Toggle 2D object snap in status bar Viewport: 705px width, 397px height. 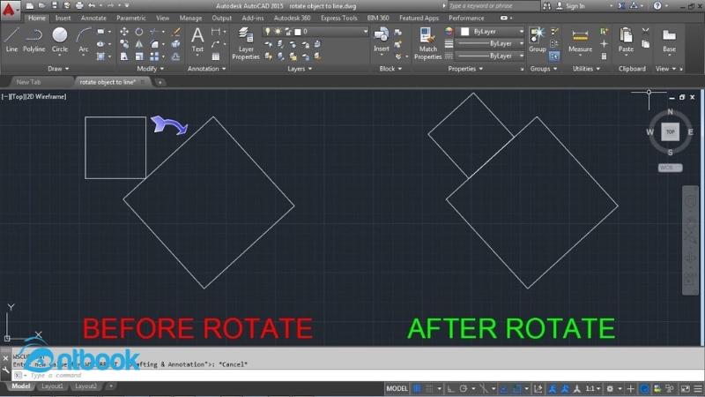(516, 388)
